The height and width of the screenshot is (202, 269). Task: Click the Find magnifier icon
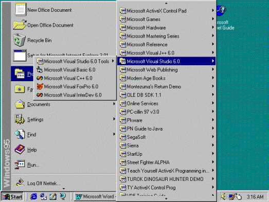20,134
